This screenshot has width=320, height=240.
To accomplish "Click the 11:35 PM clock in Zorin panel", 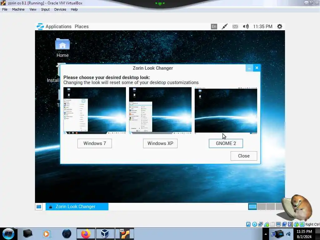I will tap(262, 27).
